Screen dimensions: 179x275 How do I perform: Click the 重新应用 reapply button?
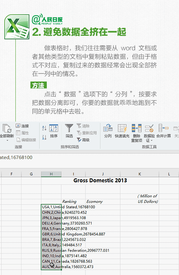coord(87,133)
